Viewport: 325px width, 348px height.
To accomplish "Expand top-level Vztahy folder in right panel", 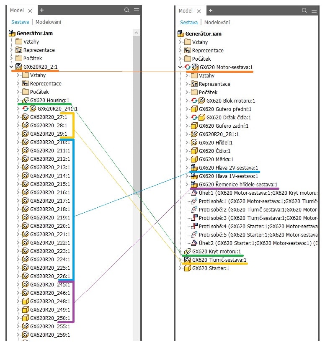I will 180,42.
